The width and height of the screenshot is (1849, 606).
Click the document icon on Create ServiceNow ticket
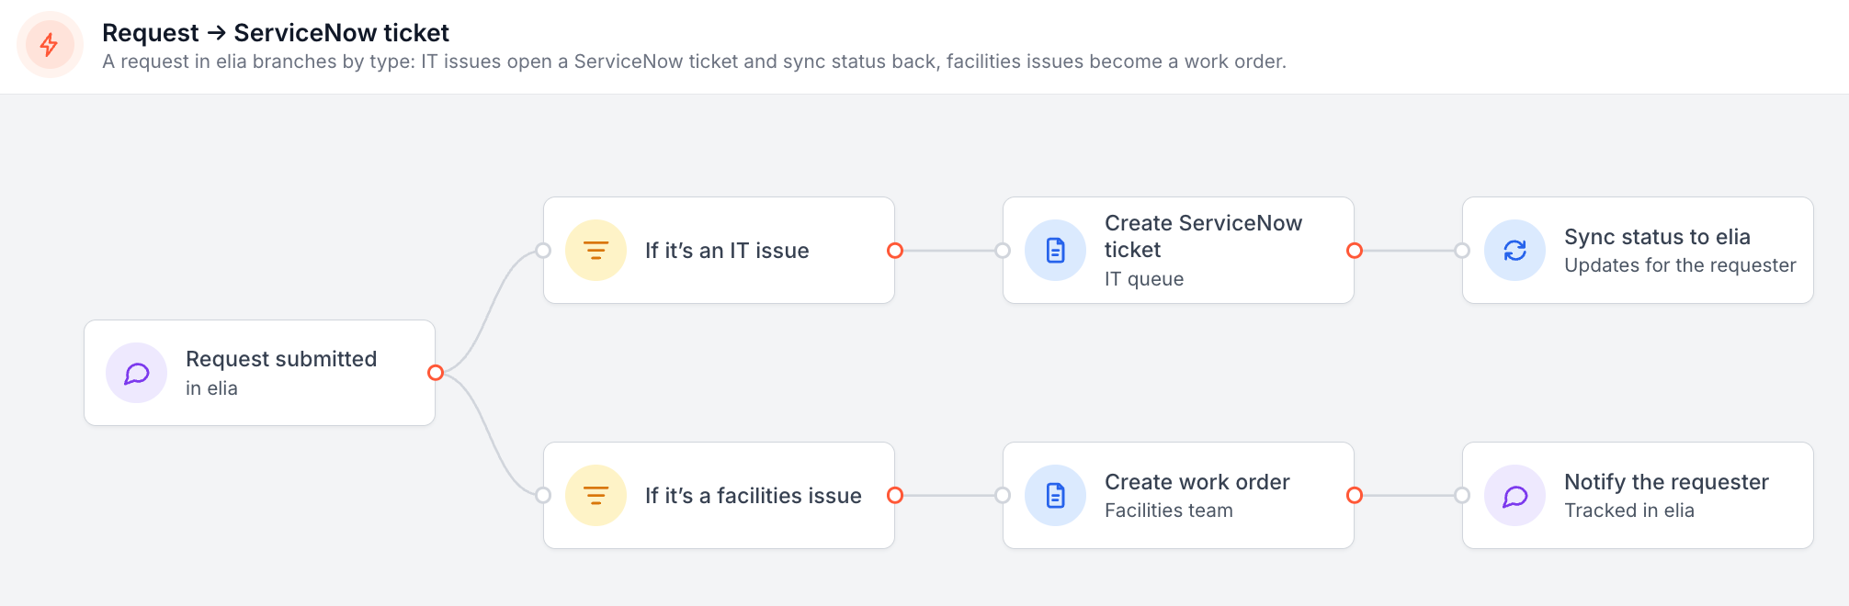coord(1056,250)
